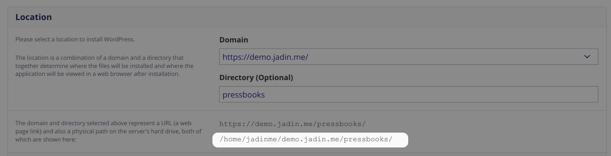Viewport: 611px width, 156px height.
Task: Click 'pressbooks/' at end of server path
Action: click(x=368, y=139)
